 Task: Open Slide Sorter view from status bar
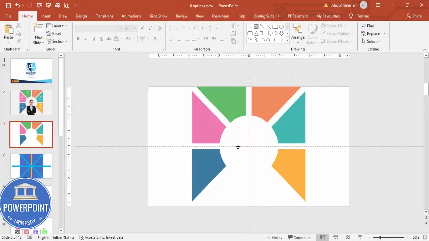tap(335, 237)
